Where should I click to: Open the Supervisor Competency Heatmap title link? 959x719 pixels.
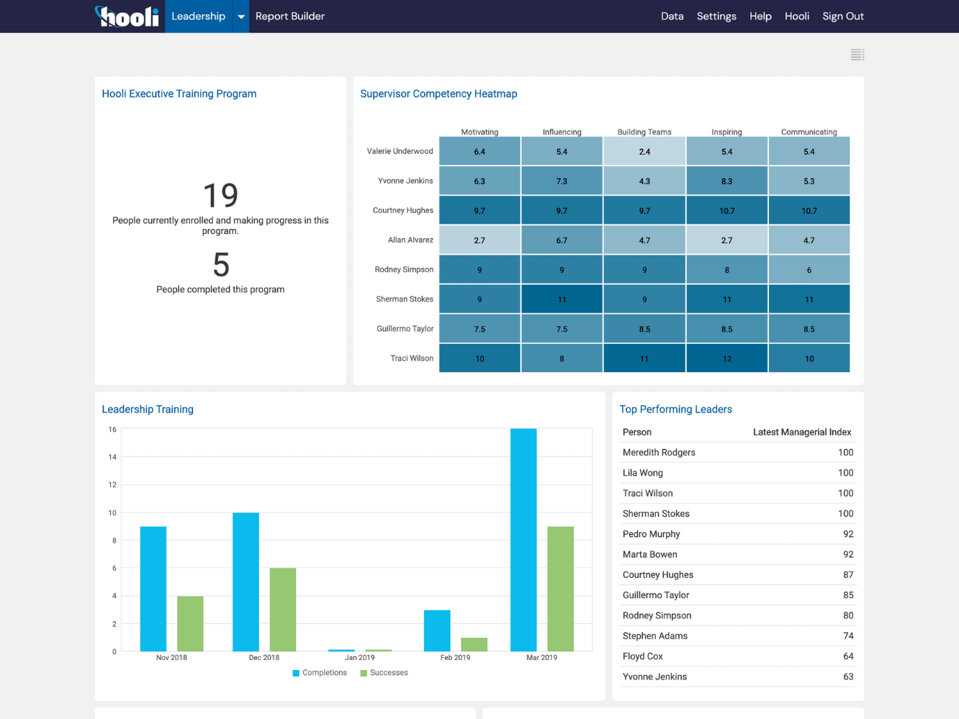[x=438, y=94]
